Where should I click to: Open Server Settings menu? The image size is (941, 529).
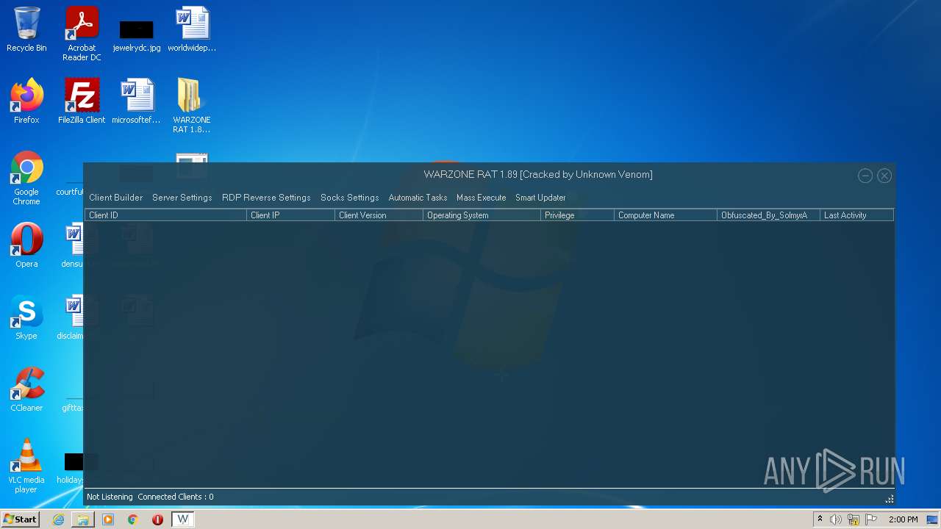(182, 198)
